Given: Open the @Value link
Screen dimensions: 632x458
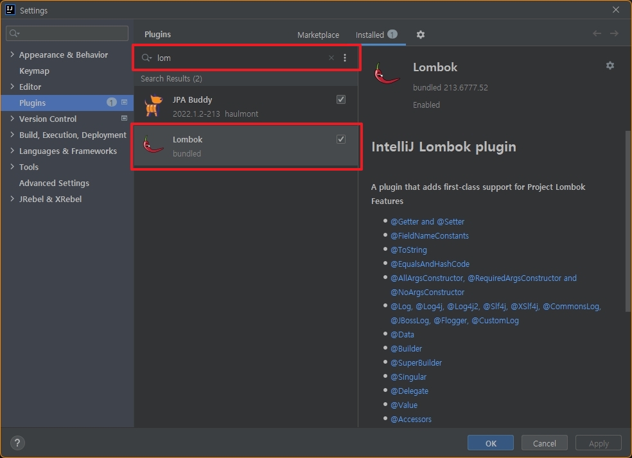Looking at the screenshot, I should [x=403, y=405].
